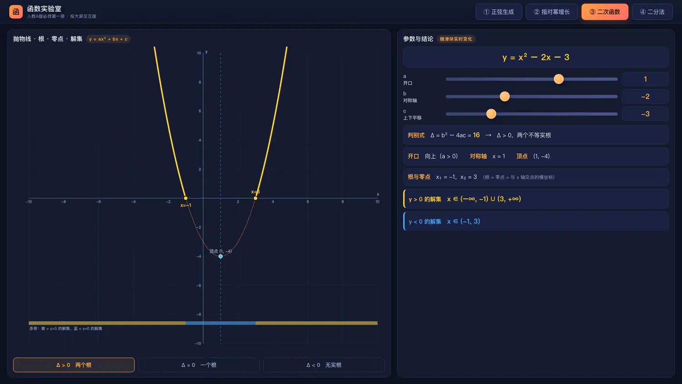Click the b value field showing −2
The width and height of the screenshot is (682, 384).
(645, 96)
